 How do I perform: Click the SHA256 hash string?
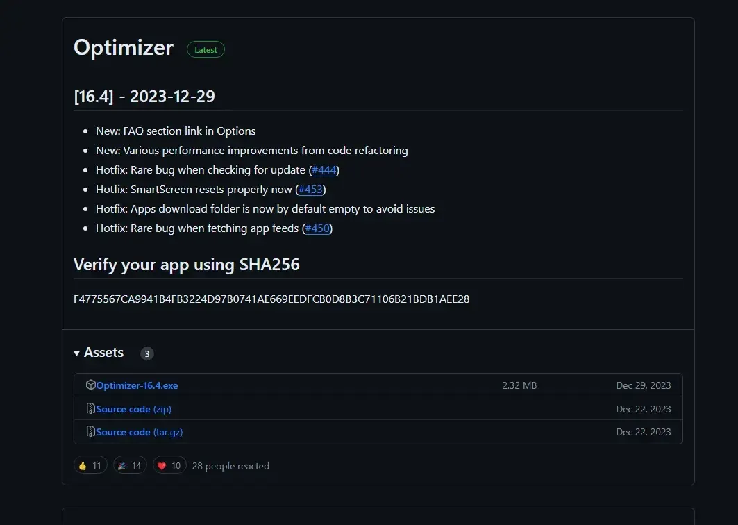(271, 299)
